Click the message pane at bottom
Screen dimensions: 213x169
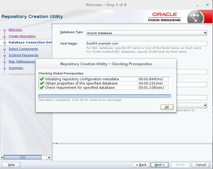coord(132,152)
